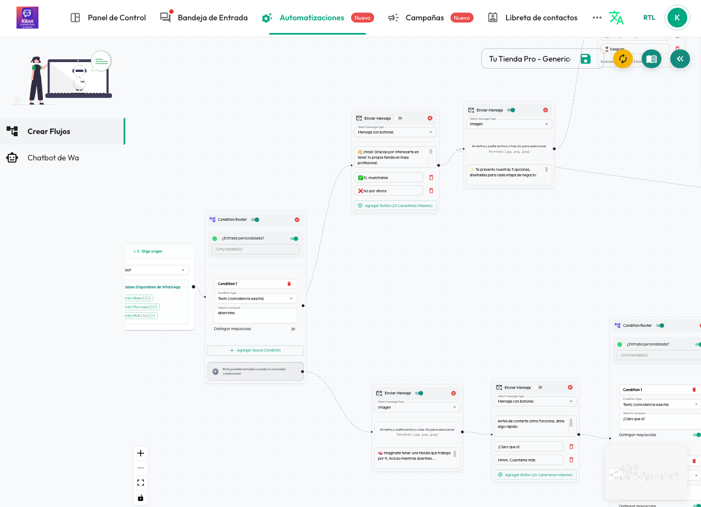Toggle the Enviar Mensaje switch on the Imagen node
The width and height of the screenshot is (701, 507).
[511, 110]
